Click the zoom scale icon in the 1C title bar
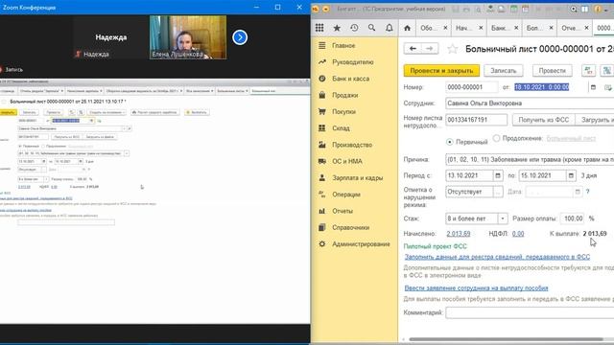614x345 pixels. 574,9
